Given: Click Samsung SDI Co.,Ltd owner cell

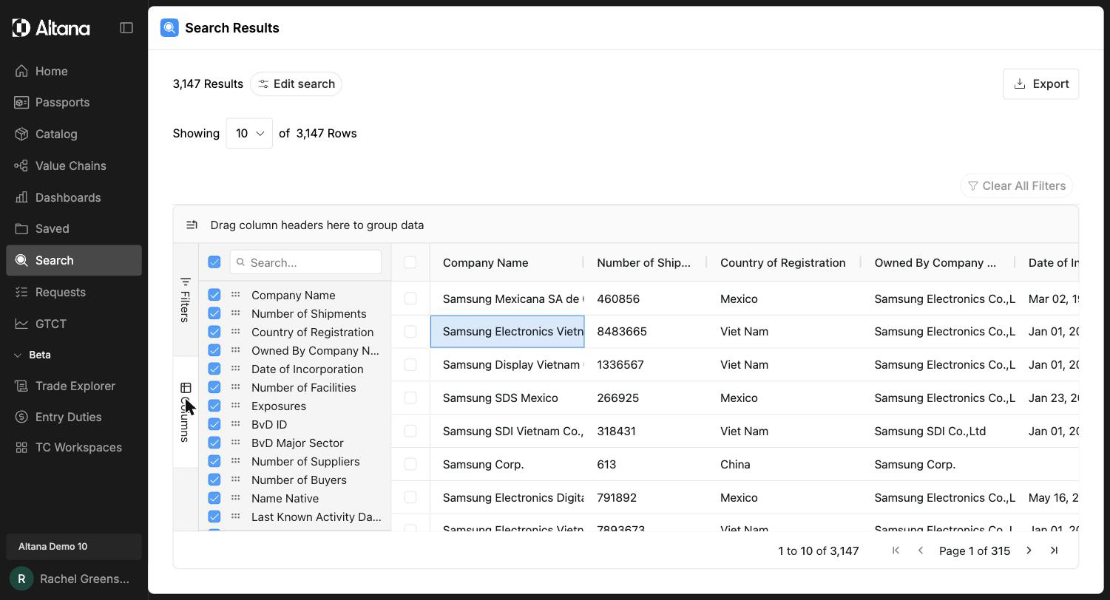Looking at the screenshot, I should (x=938, y=432).
